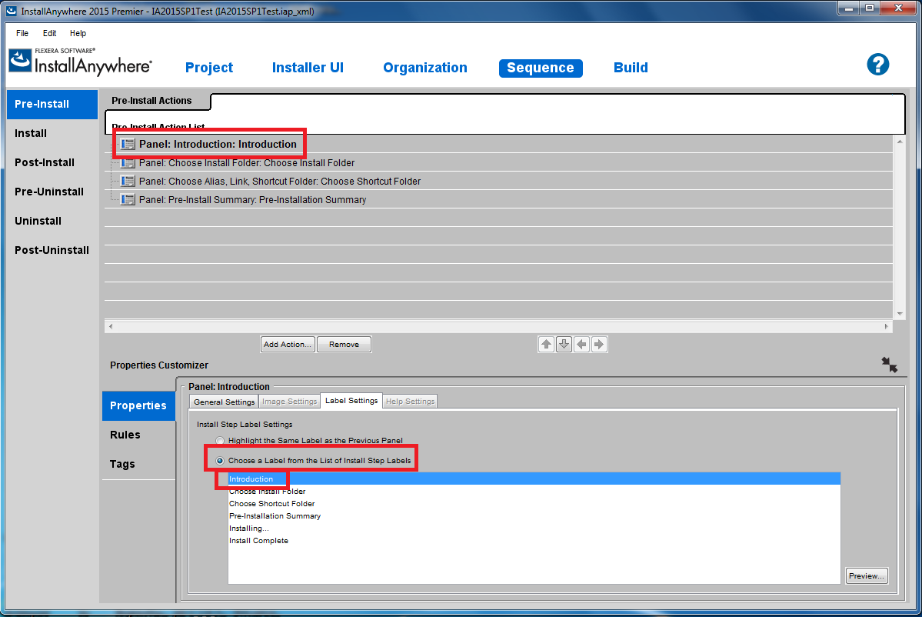This screenshot has height=617, width=922.
Task: Click the panel icon beside Introduction action
Action: coord(128,144)
